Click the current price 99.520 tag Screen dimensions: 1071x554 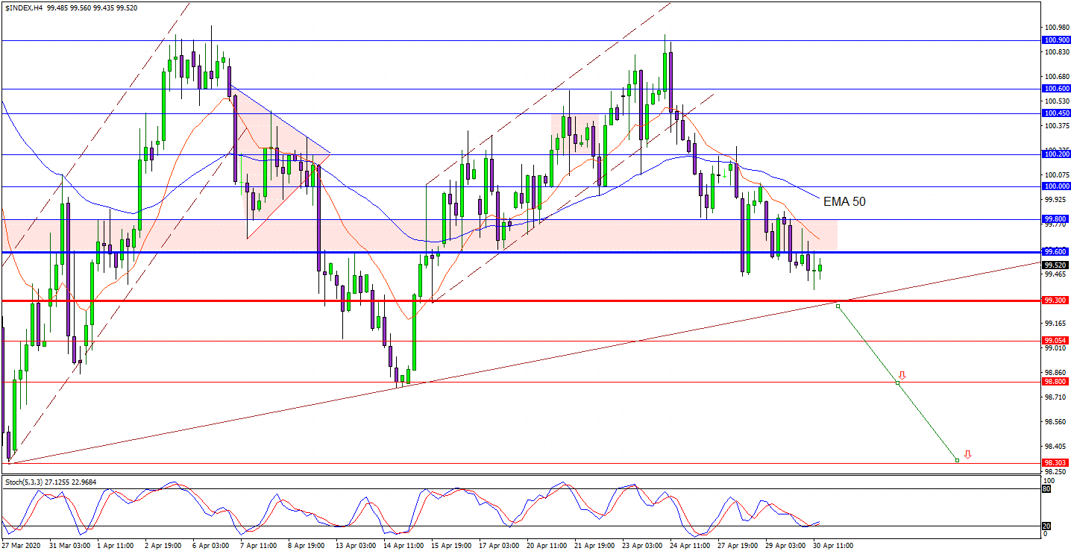[1056, 265]
